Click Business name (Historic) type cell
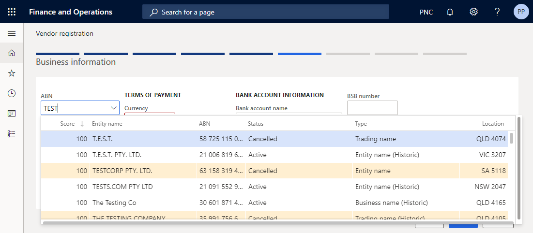This screenshot has height=233, width=533. [x=392, y=203]
